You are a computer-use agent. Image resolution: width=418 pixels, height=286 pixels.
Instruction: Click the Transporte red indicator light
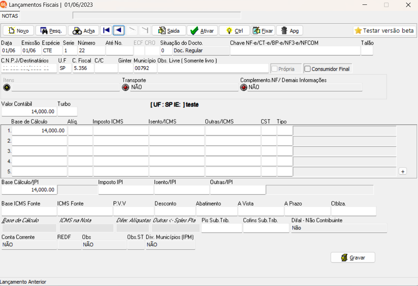(125, 87)
